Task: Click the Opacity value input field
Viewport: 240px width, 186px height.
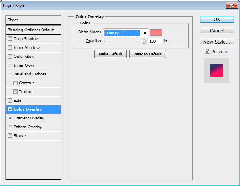Action: pos(154,41)
